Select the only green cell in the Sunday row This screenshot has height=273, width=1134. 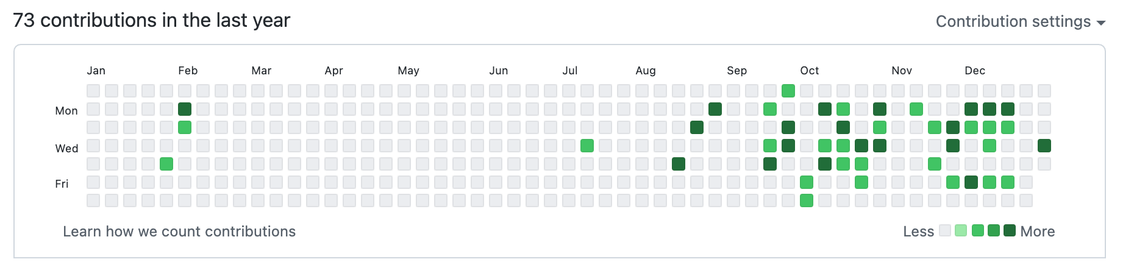pos(788,91)
